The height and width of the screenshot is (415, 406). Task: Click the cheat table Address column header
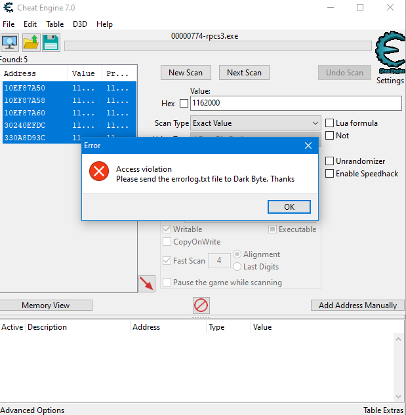pos(168,327)
